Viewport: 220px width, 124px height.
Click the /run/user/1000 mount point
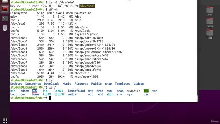[x=86, y=77]
